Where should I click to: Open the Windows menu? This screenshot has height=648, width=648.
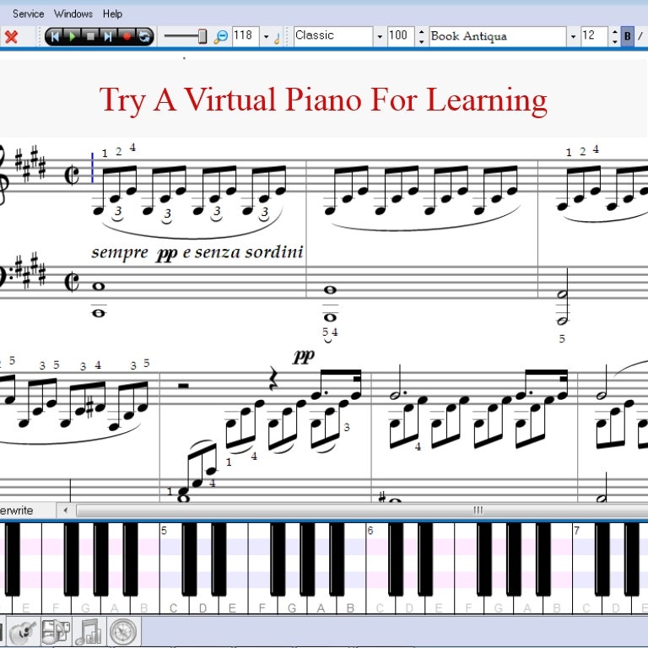[73, 13]
